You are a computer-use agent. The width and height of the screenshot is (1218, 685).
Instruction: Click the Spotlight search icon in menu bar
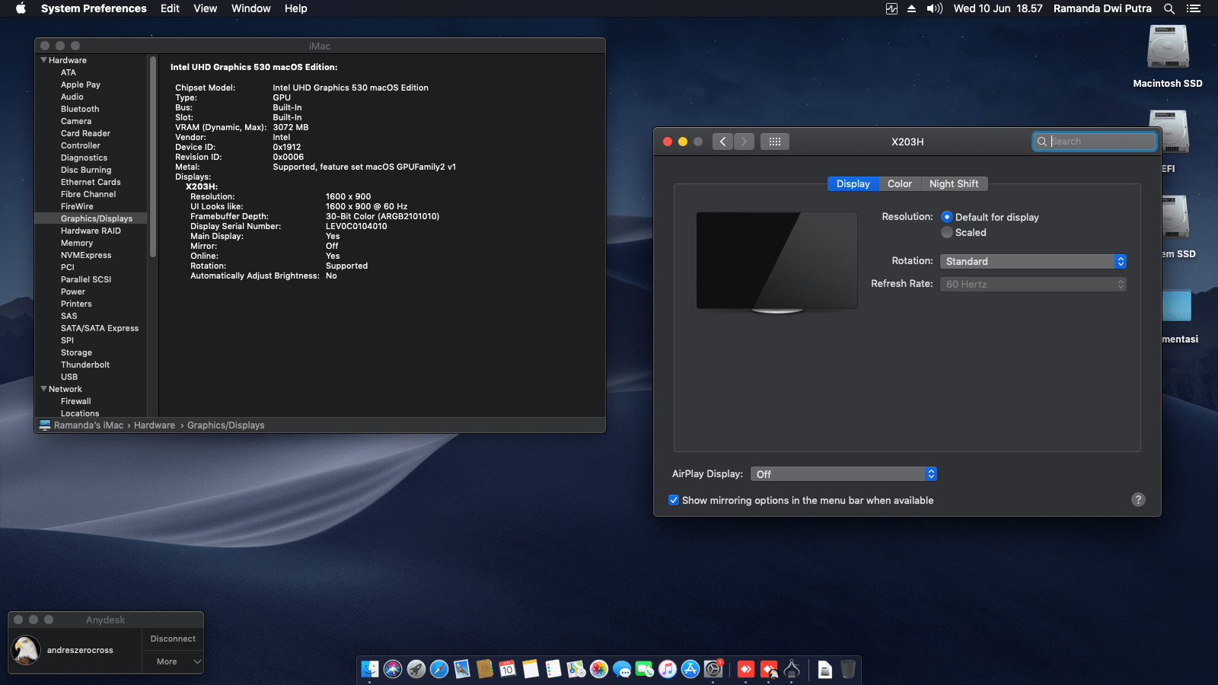coord(1169,8)
